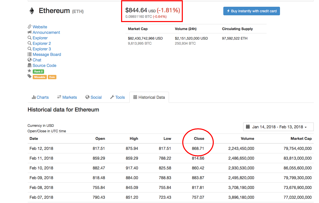Image resolution: width=319 pixels, height=203 pixels.
Task: Click the 917.40 high price cell
Action: 132,168
